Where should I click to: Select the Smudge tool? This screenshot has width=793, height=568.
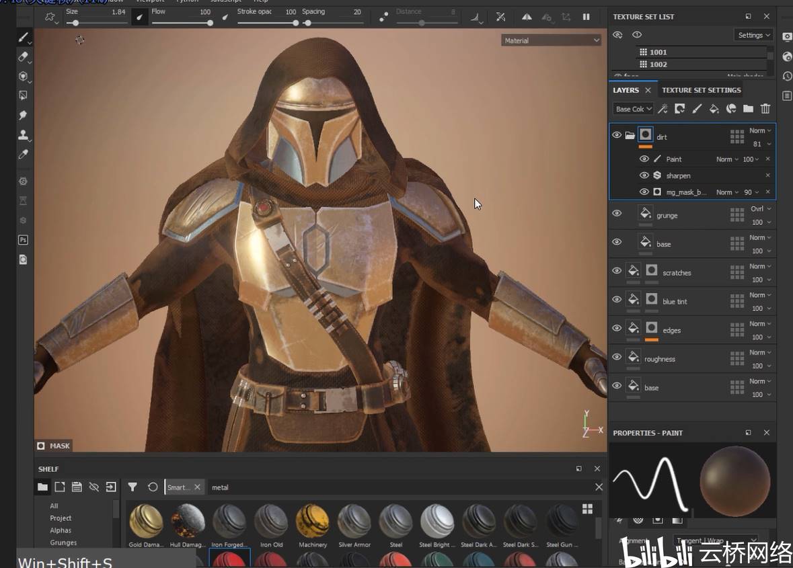pos(24,115)
